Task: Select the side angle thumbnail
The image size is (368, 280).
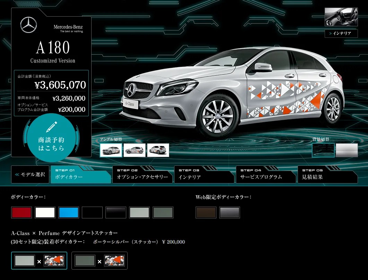Action: point(135,150)
